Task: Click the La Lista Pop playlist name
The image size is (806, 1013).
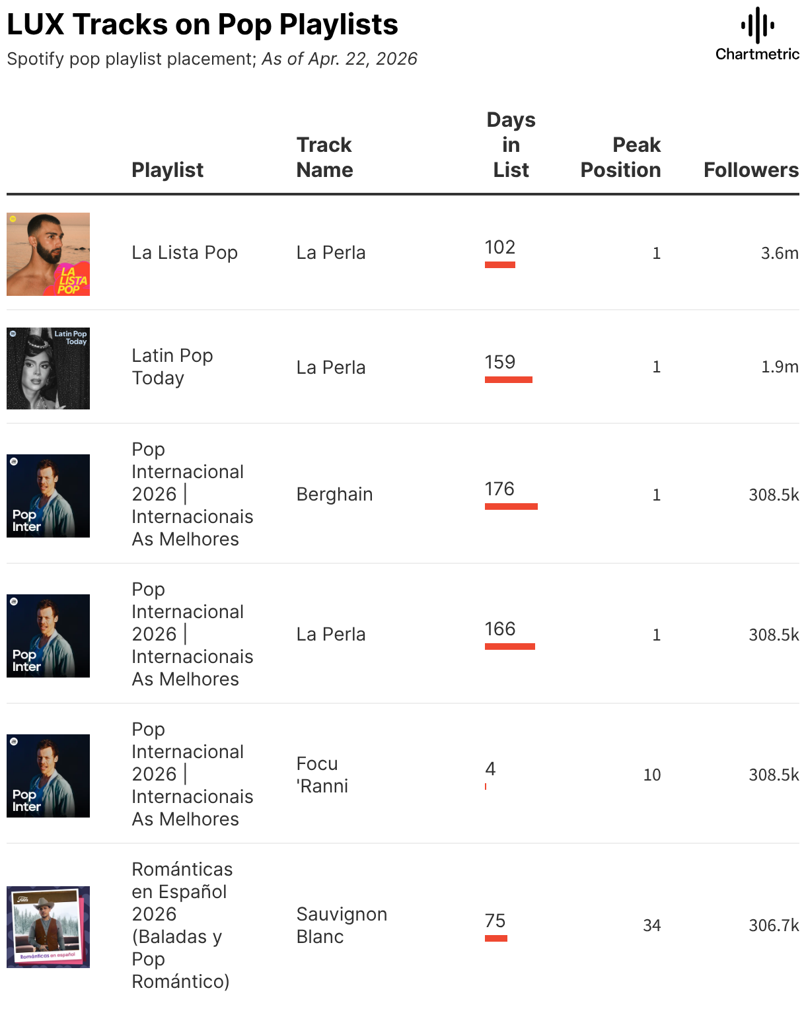Action: click(184, 252)
